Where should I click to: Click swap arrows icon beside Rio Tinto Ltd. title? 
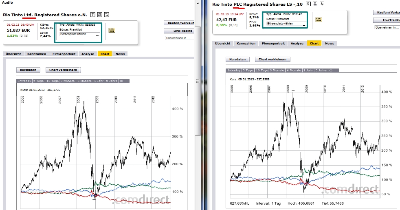pos(107,15)
